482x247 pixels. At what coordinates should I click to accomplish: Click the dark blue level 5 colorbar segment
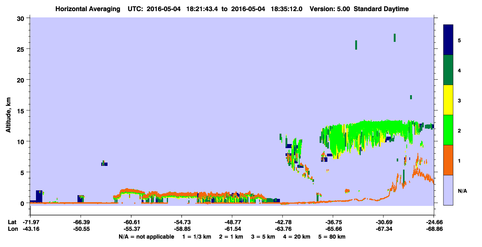coord(448,40)
